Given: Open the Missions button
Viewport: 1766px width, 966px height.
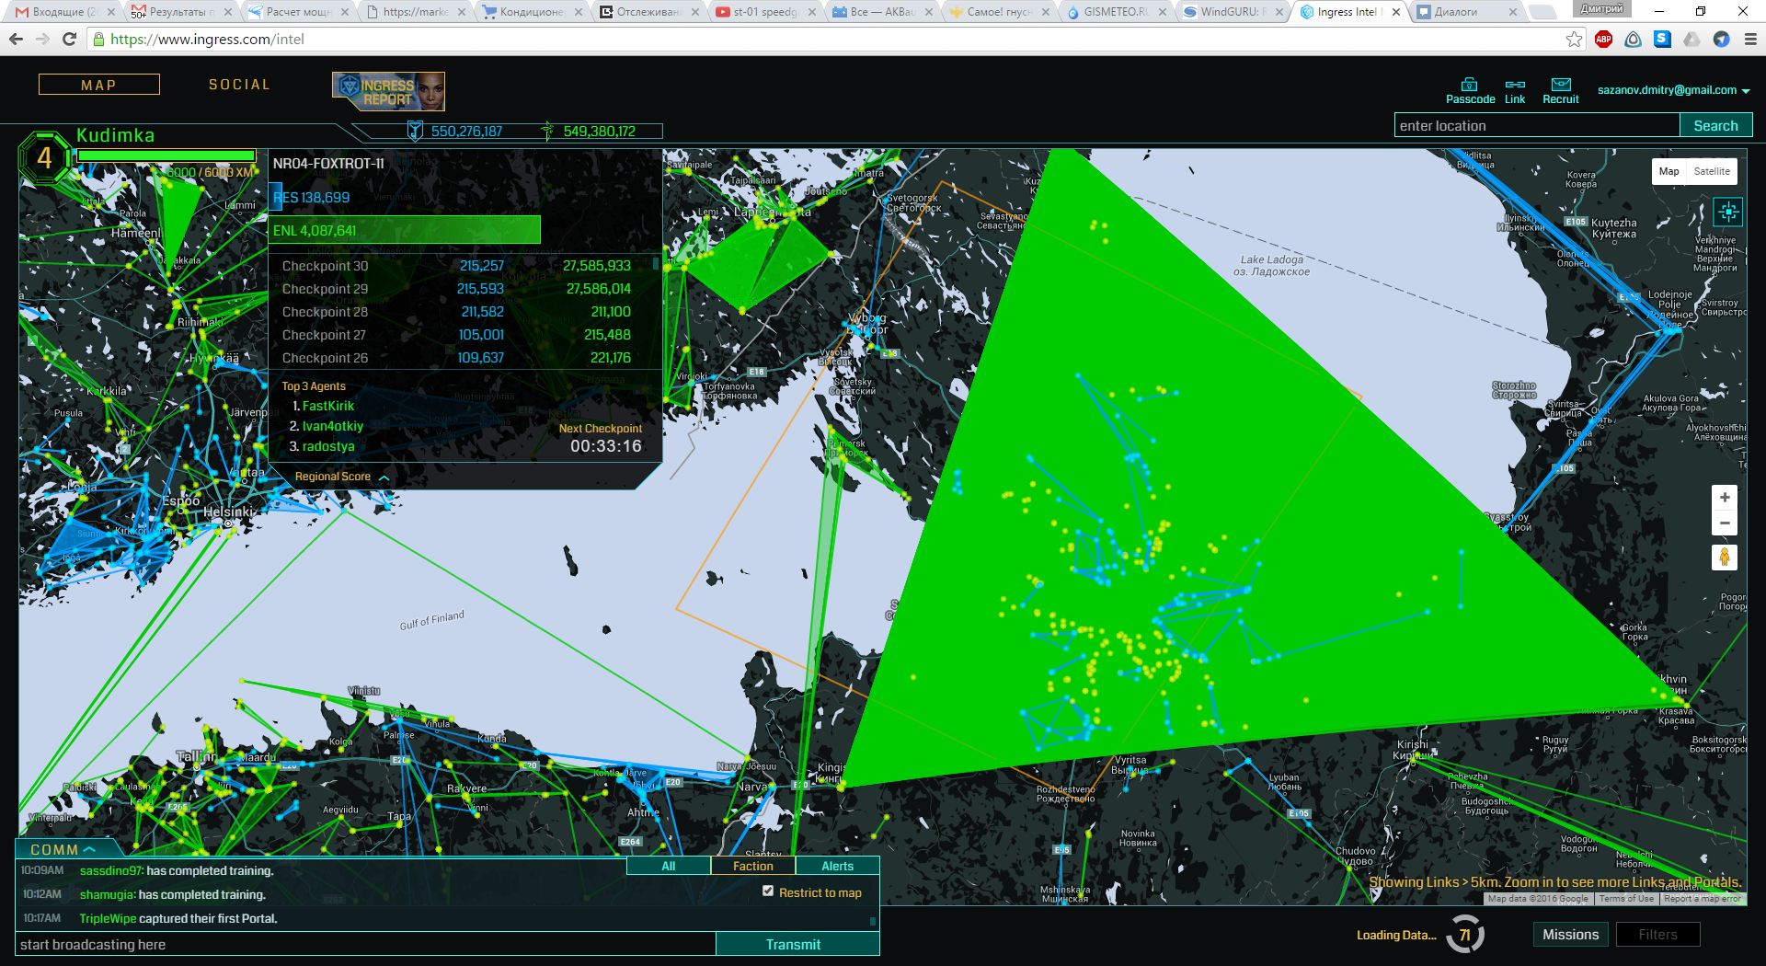Looking at the screenshot, I should (1570, 935).
